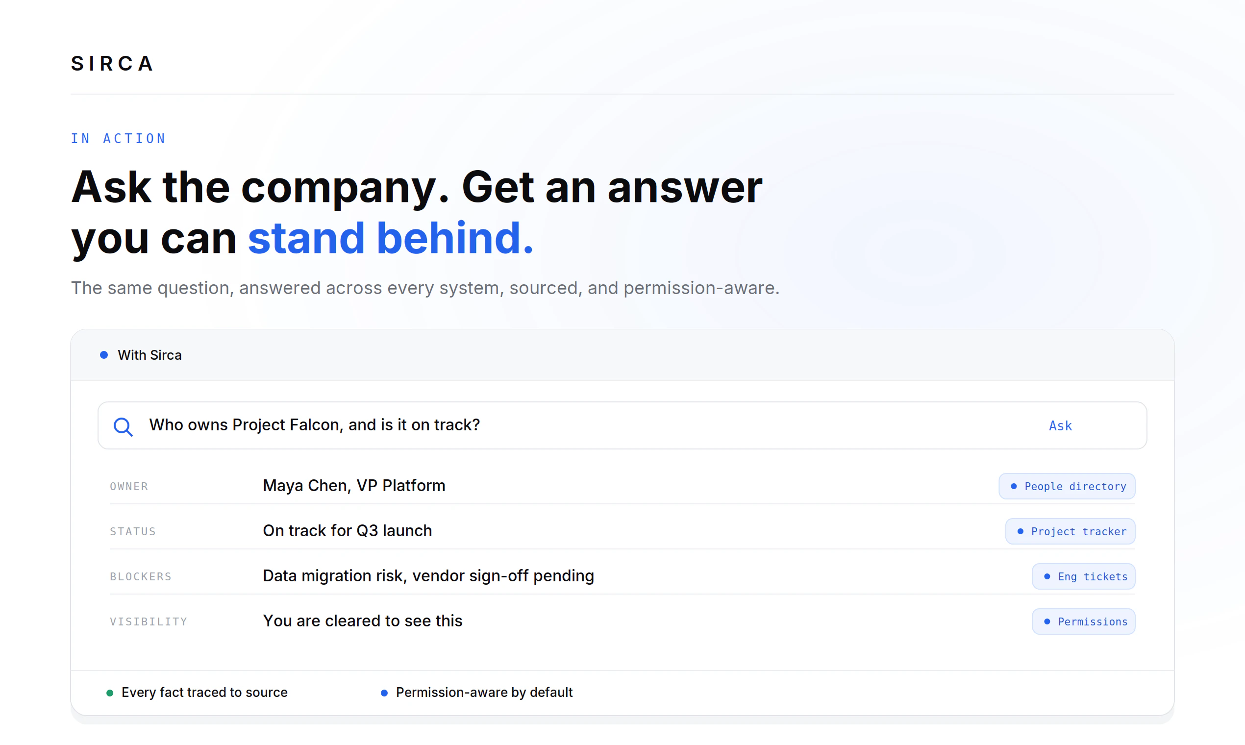Click the STATUS row label
The image size is (1245, 745).
133,532
